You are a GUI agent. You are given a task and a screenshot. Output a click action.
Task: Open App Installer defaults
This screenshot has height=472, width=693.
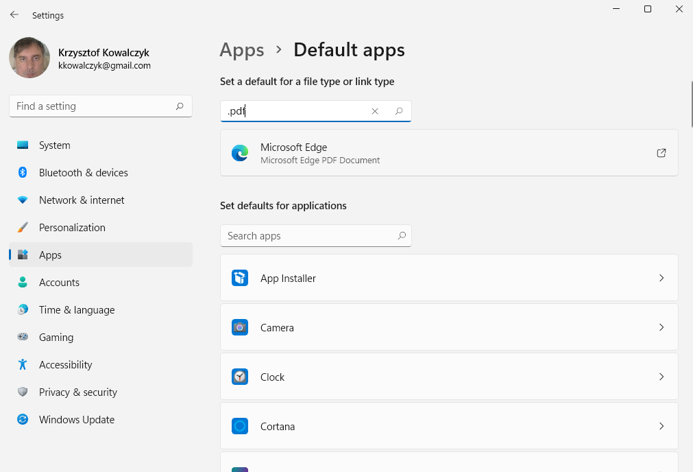449,278
